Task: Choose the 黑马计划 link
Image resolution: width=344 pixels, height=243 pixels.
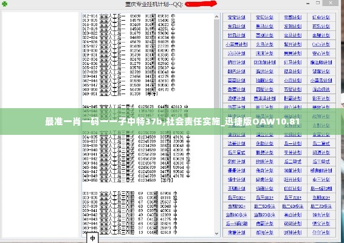Action: (264, 26)
